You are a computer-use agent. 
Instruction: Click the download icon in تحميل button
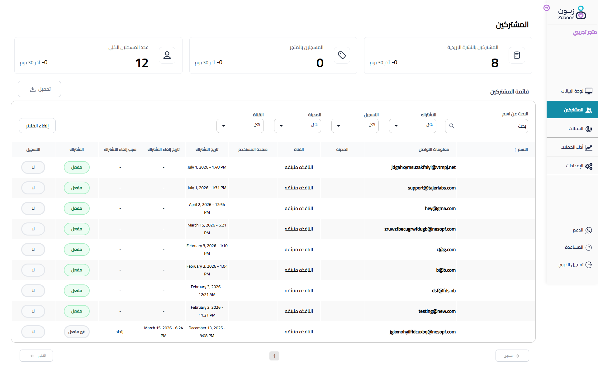(x=33, y=89)
